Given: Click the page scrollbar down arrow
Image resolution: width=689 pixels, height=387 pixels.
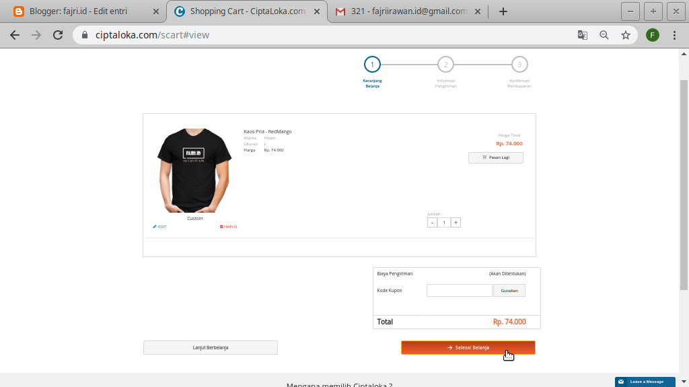Looking at the screenshot, I should pos(684,382).
